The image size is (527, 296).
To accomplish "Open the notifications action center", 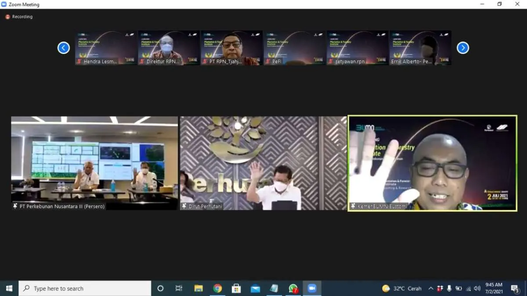I will click(x=515, y=288).
